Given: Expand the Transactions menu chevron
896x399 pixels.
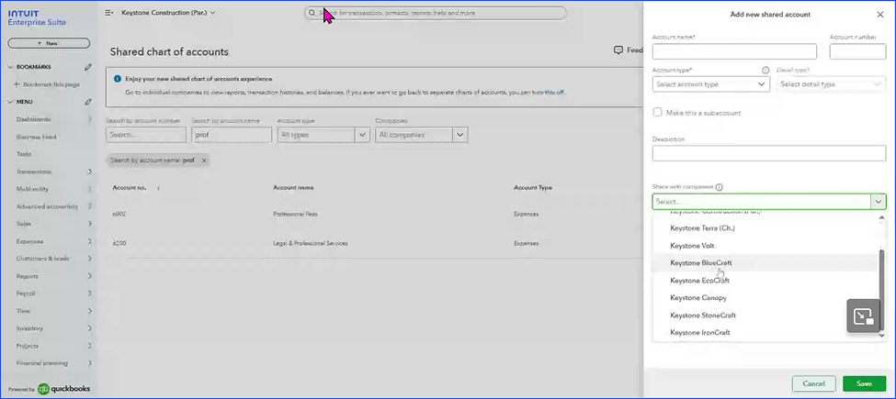Looking at the screenshot, I should click(90, 172).
